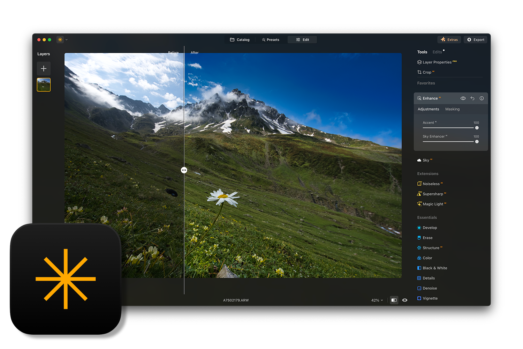Open Layer Properties panel
Image resolution: width=523 pixels, height=349 pixels.
click(437, 62)
